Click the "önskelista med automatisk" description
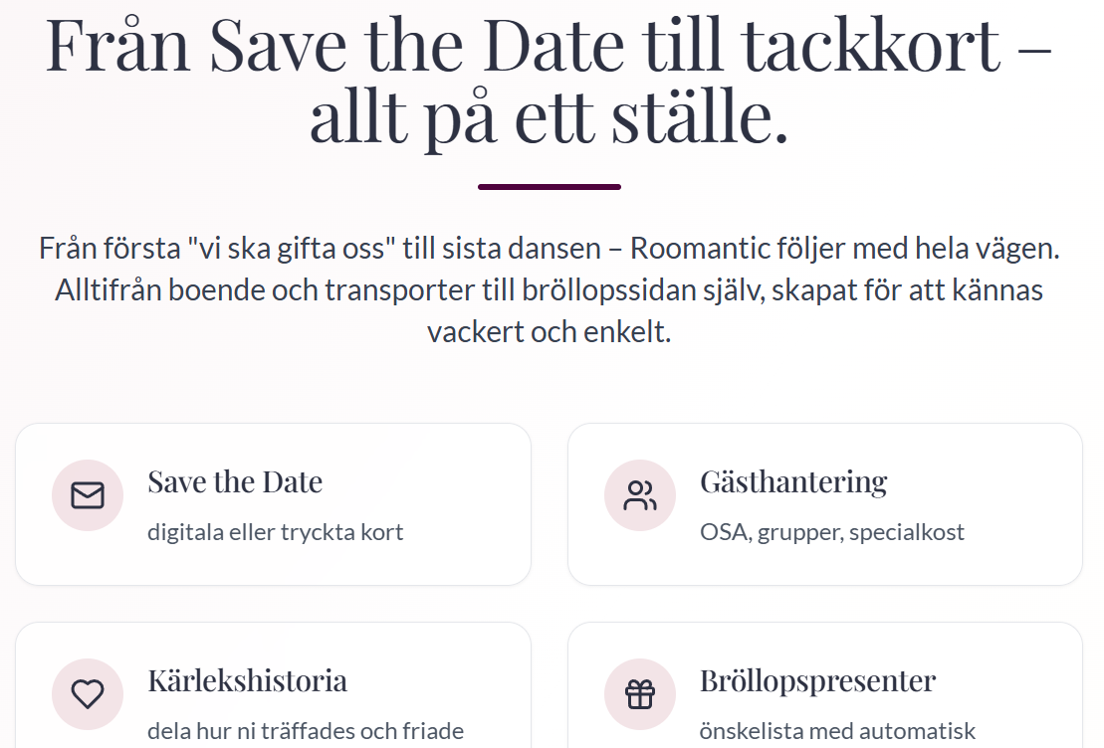The width and height of the screenshot is (1104, 748). coord(838,731)
